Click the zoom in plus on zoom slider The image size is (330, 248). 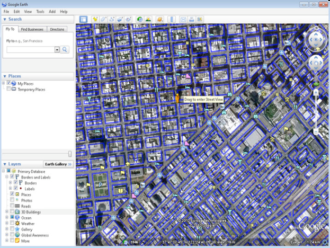coord(316,92)
